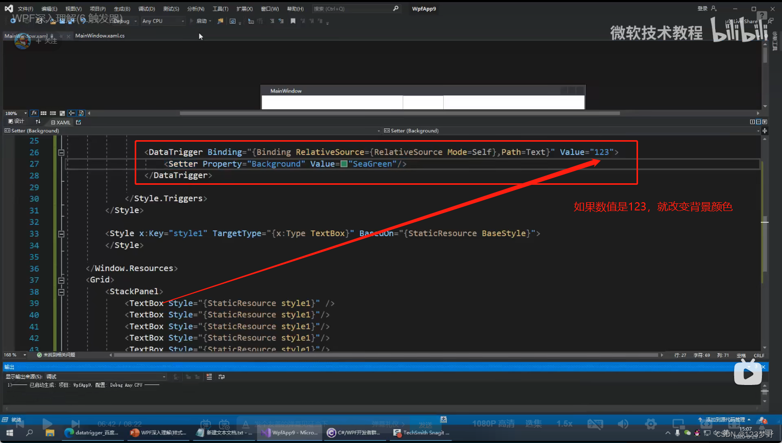Open the Debug configuration dropdown

point(125,21)
